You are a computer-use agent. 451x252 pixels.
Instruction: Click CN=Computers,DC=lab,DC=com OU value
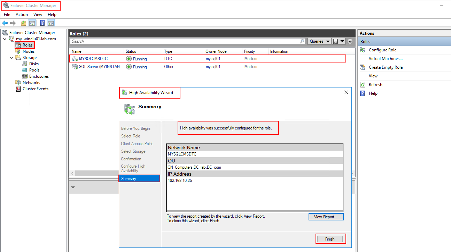[x=194, y=167]
